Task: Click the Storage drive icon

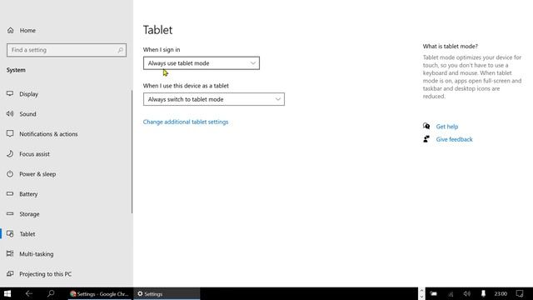Action: (10, 213)
